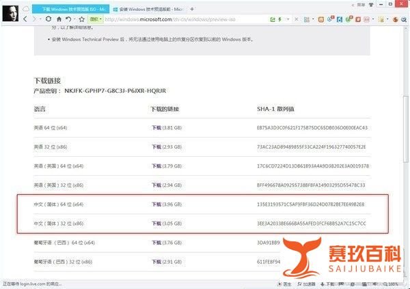Open the 菜单 menu at top right
The width and height of the screenshot is (410, 289).
pos(361,5)
